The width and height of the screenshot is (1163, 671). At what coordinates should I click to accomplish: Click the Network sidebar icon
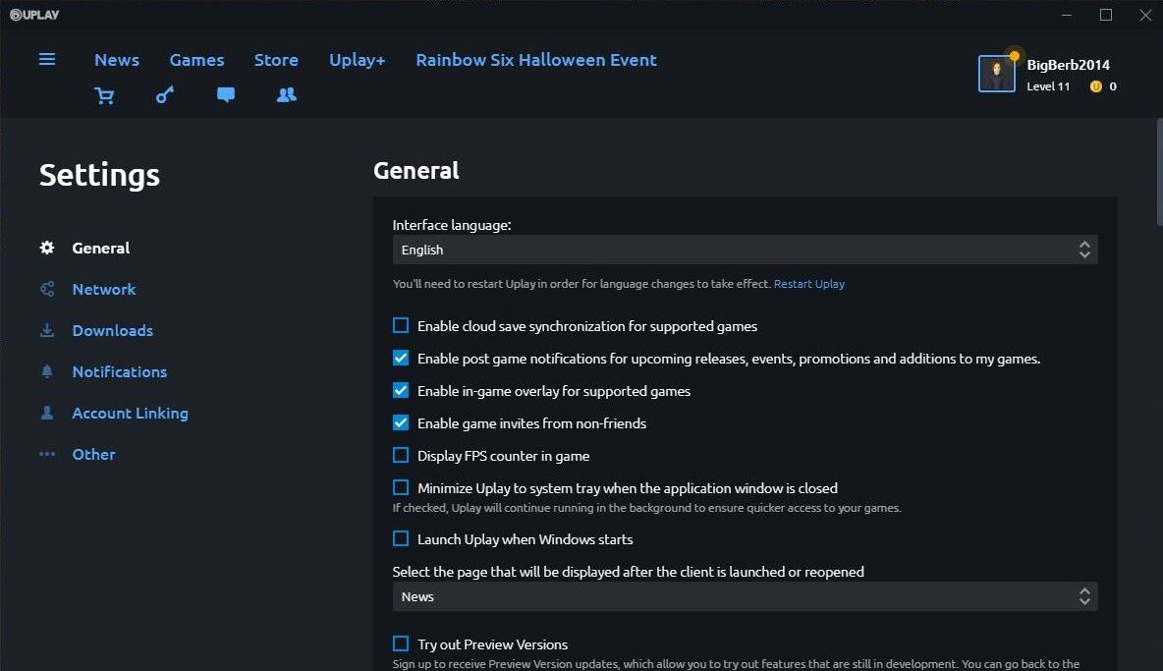47,289
